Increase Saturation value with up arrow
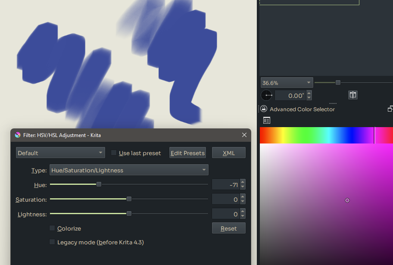The height and width of the screenshot is (265, 393). pos(242,197)
